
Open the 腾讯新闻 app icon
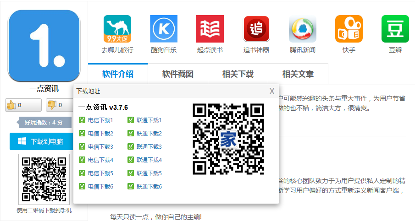click(x=303, y=29)
